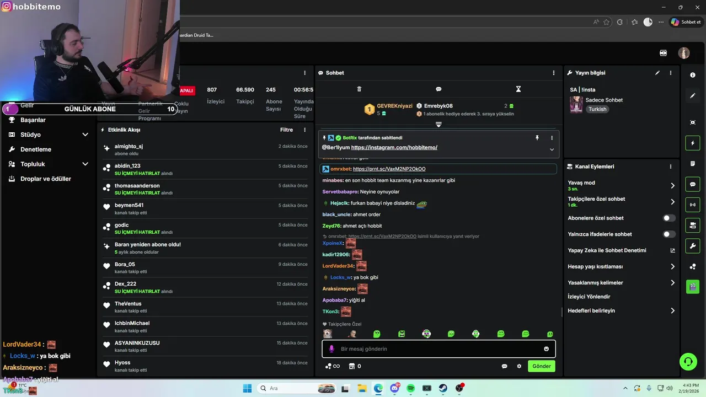706x397 pixels.
Task: Toggle the chat panel icon in the right sidebar
Action: tap(693, 184)
